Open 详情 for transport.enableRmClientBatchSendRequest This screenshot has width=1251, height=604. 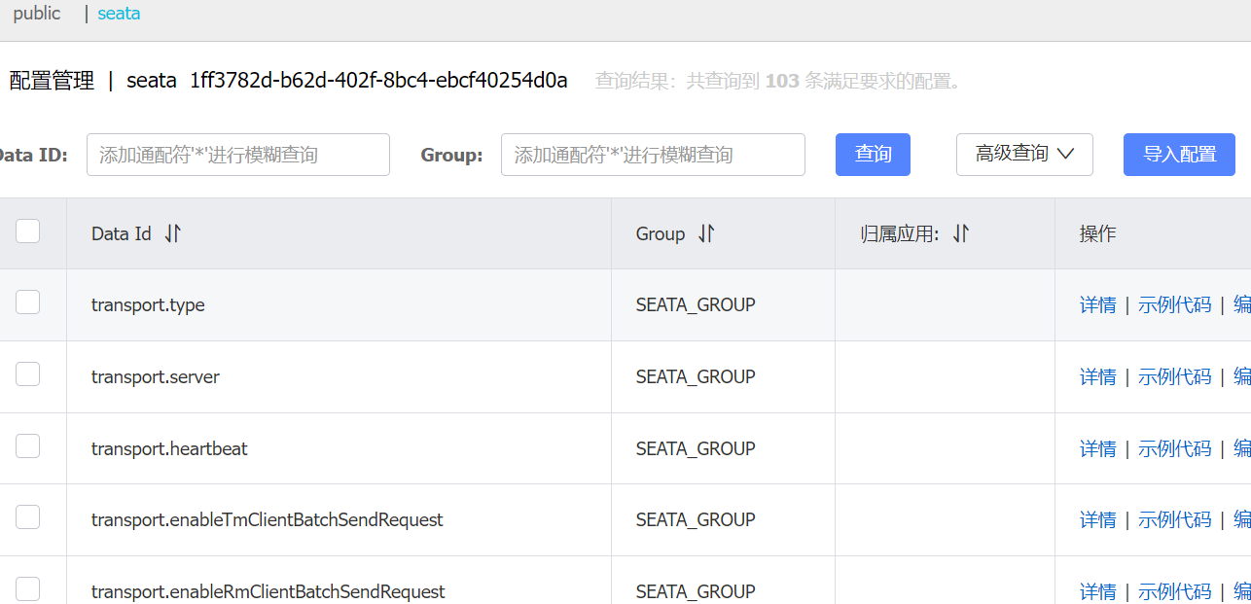pyautogui.click(x=1098, y=591)
